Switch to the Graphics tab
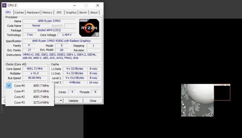 pyautogui.click(x=71, y=12)
